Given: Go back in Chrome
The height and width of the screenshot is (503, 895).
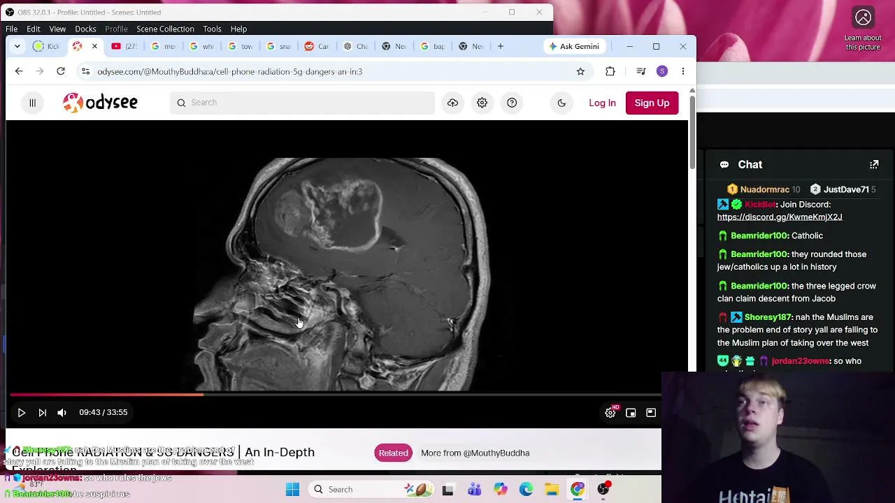Looking at the screenshot, I should (x=19, y=71).
